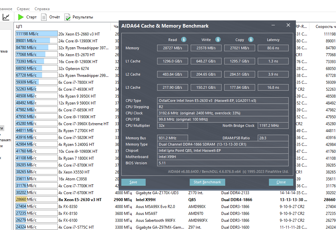Click the DRAM:FSB Ratio 28:3 field
Viewport: 336px width, 230px height.
click(x=273, y=138)
